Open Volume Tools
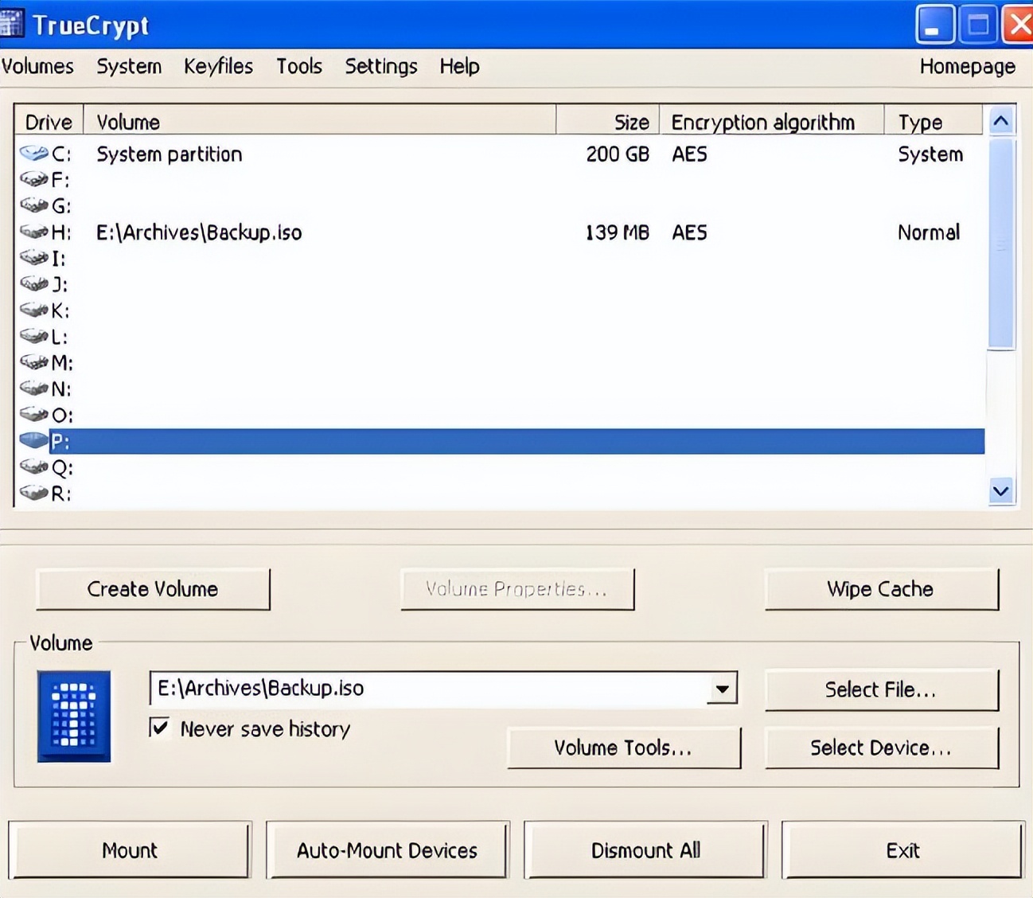This screenshot has width=1033, height=898. coord(623,748)
